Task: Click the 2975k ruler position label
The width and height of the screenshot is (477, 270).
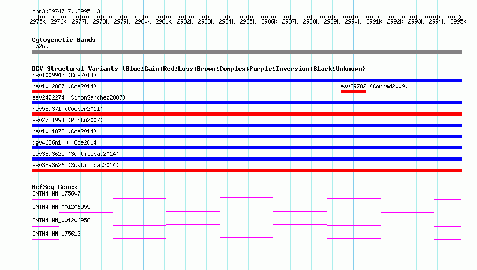Action: coord(38,21)
